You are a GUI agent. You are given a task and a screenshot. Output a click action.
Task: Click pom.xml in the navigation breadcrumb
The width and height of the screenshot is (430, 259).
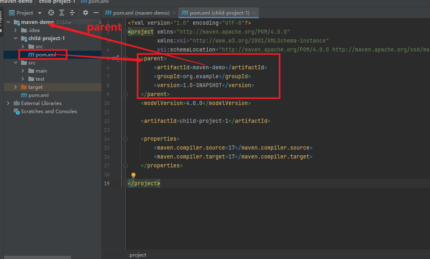[99, 2]
